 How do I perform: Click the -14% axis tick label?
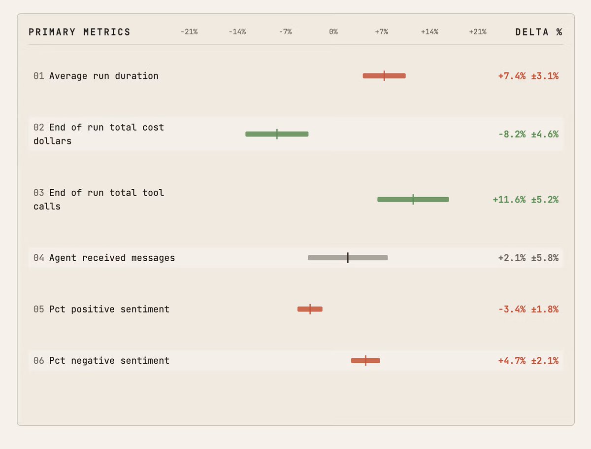[x=237, y=32]
